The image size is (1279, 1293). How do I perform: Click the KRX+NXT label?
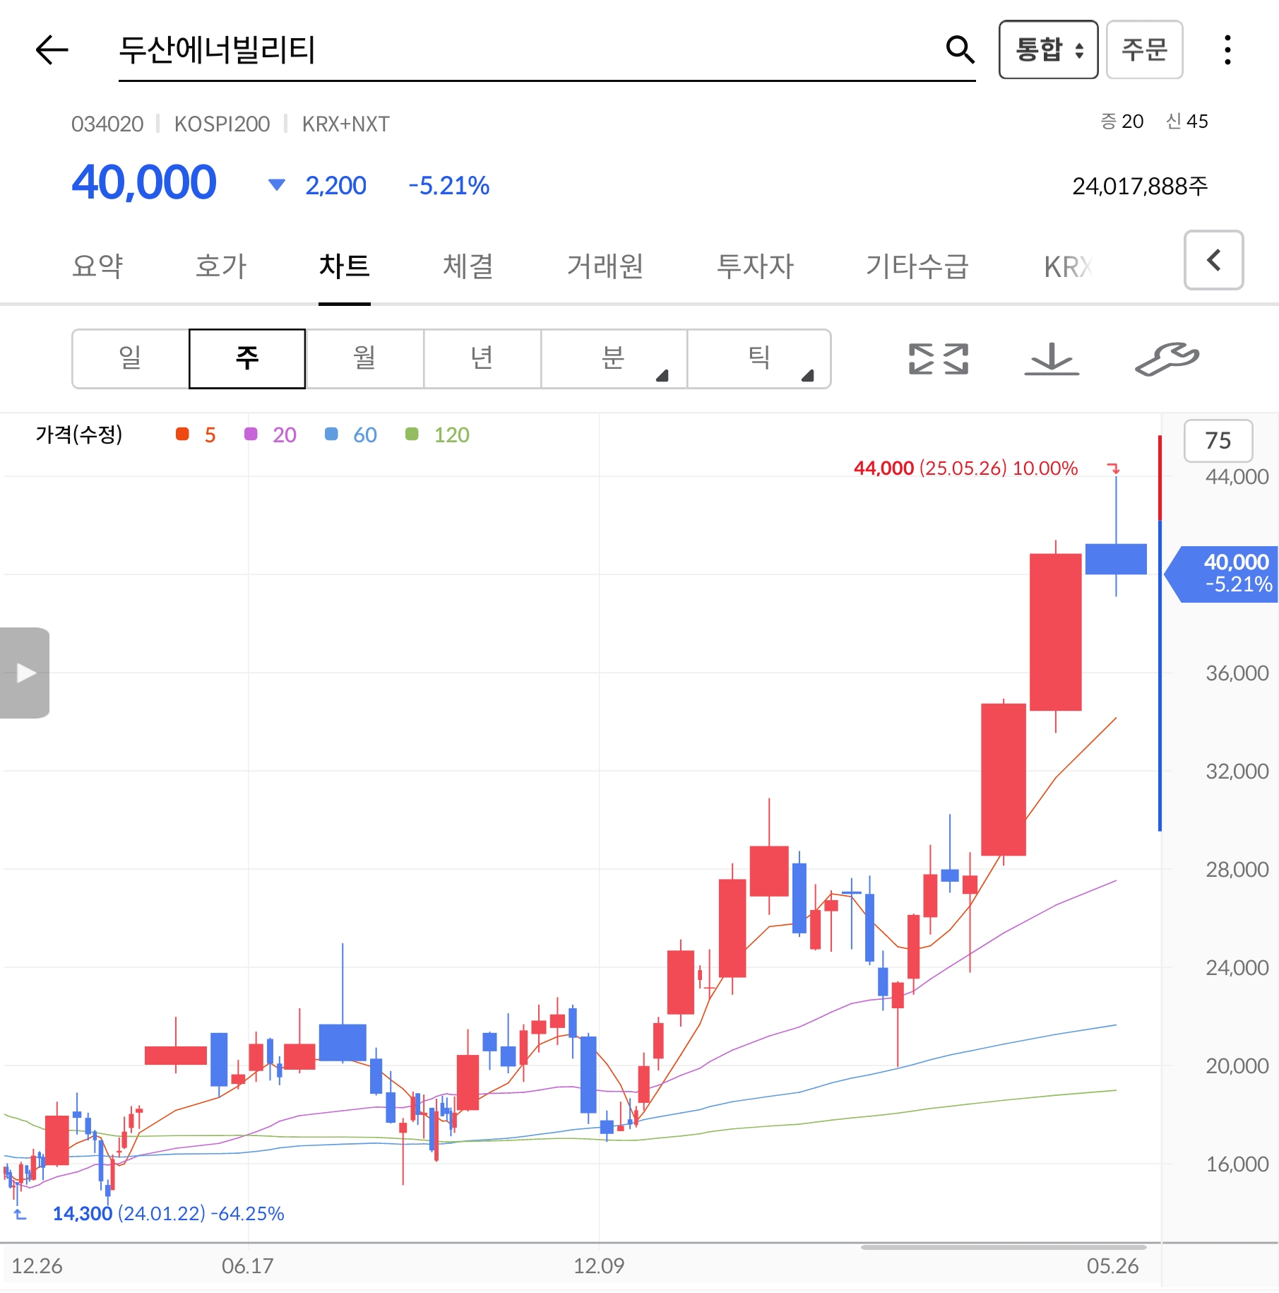pos(345,124)
